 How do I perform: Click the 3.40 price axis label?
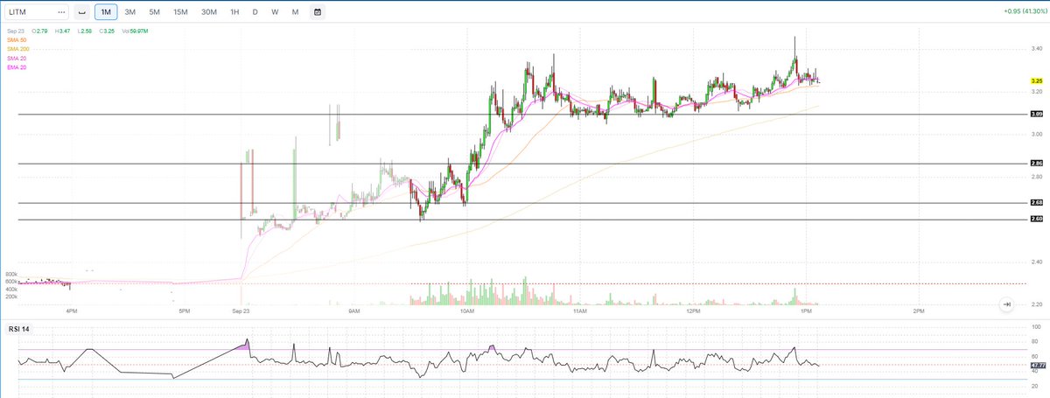click(x=1036, y=48)
